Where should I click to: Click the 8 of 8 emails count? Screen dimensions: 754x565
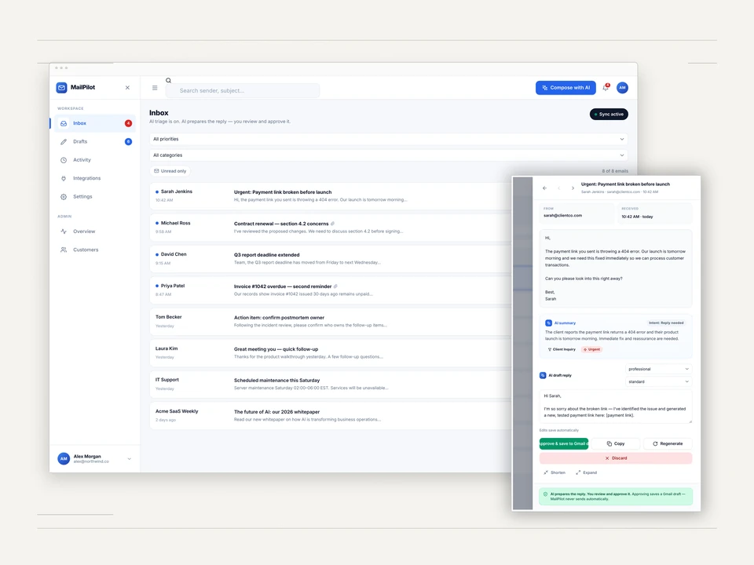(x=615, y=171)
